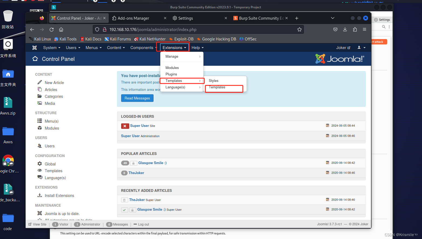422x239 pixels.
Task: Open Menu(s) in sidebar Structure section
Action: (52, 121)
